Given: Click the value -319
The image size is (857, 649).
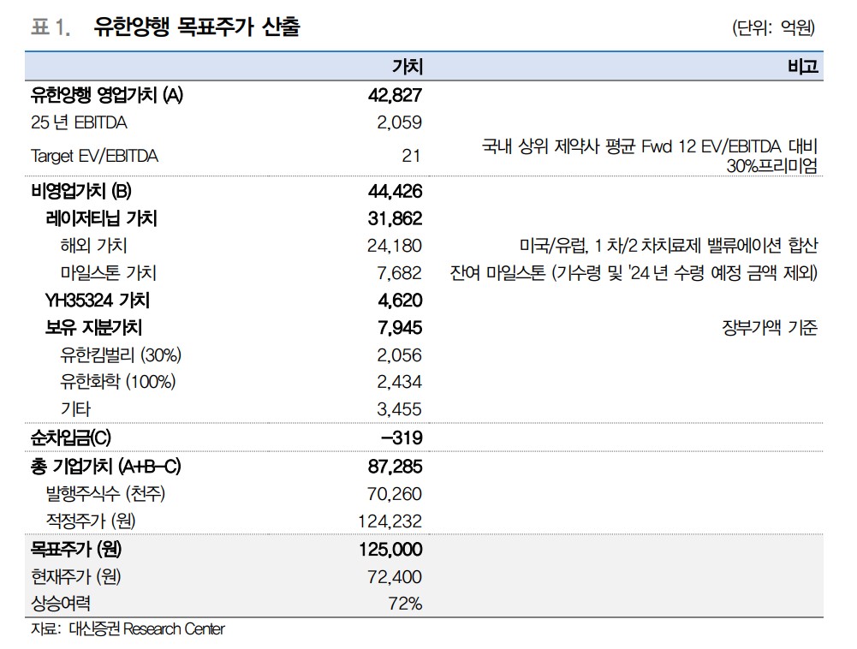Looking at the screenshot, I should [x=402, y=438].
